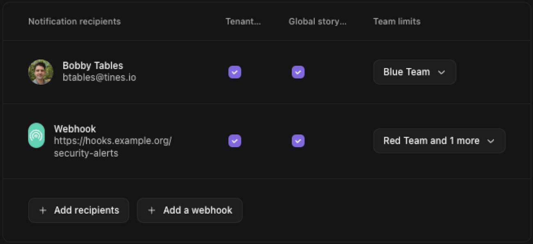This screenshot has height=244, width=533.
Task: Uncheck Tenant checkbox for Bobby Tables
Action: pos(235,72)
